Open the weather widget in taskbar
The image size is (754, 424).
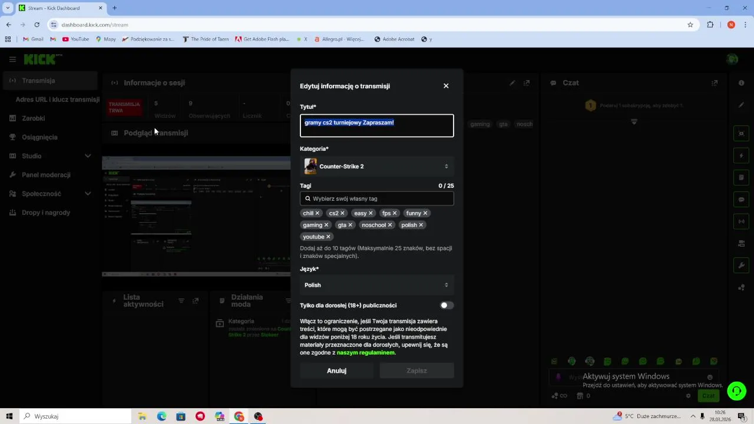(647, 416)
